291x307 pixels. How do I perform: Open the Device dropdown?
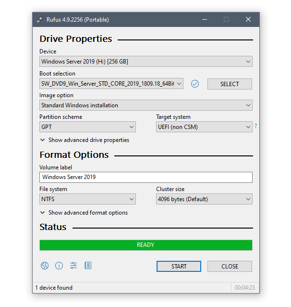(x=145, y=62)
